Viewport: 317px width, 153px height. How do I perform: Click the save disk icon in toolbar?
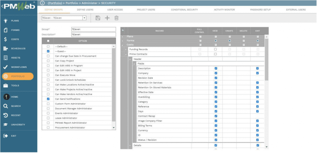pyautogui.click(x=98, y=18)
